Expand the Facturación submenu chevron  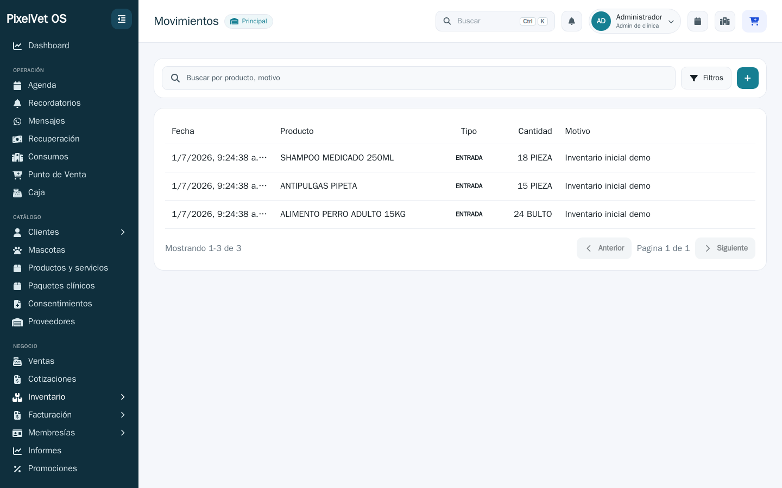(x=123, y=415)
